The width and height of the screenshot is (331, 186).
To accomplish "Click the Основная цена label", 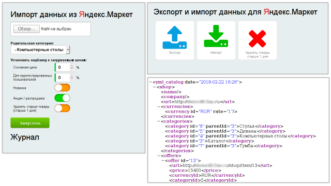I will click(x=25, y=68).
